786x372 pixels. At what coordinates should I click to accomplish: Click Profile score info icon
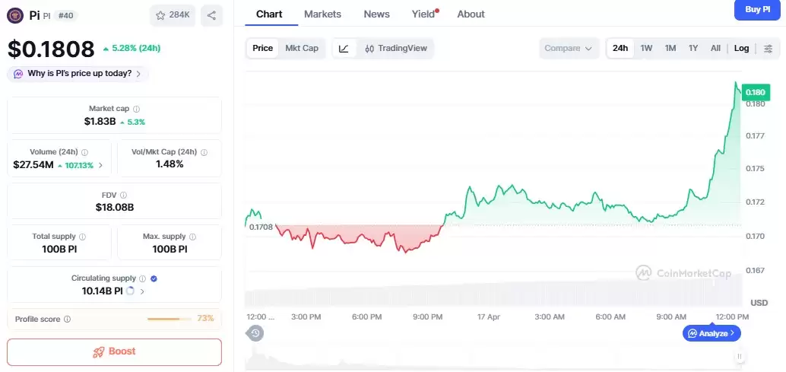click(68, 320)
